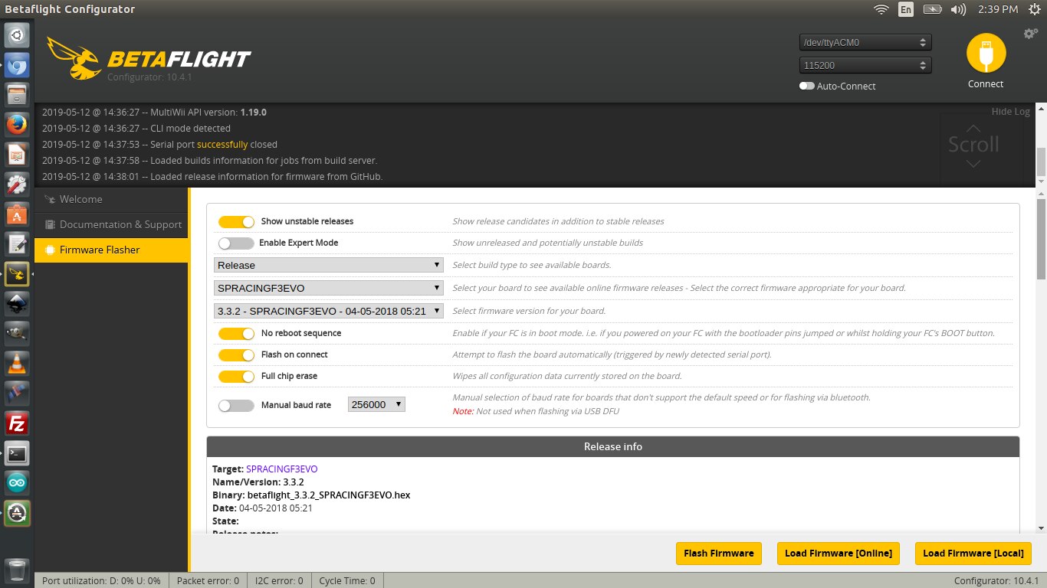Screen dimensions: 1047x588
Task: Select the Betaflight bee icon in the dock
Action: (x=18, y=273)
